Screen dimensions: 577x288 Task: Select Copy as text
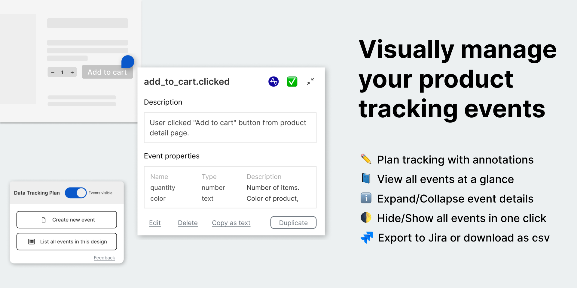click(x=231, y=223)
